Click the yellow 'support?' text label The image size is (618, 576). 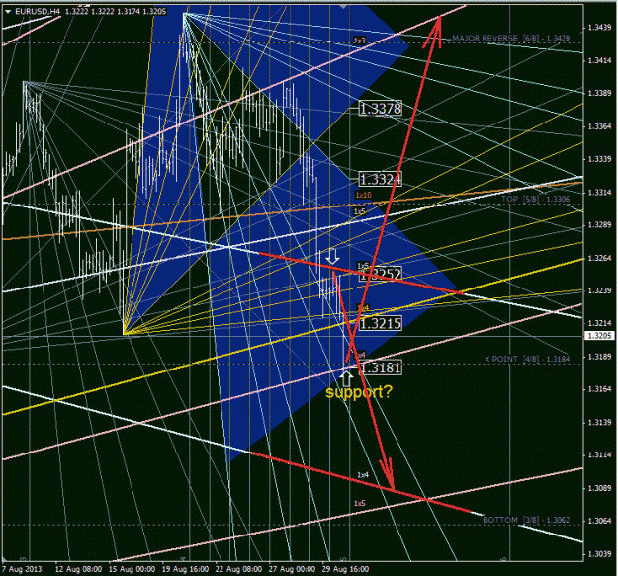click(359, 392)
